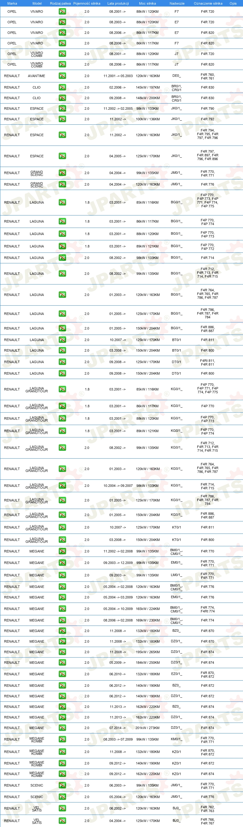Click fuel icon in Megane 165kW / 224KM row

[62, 609]
